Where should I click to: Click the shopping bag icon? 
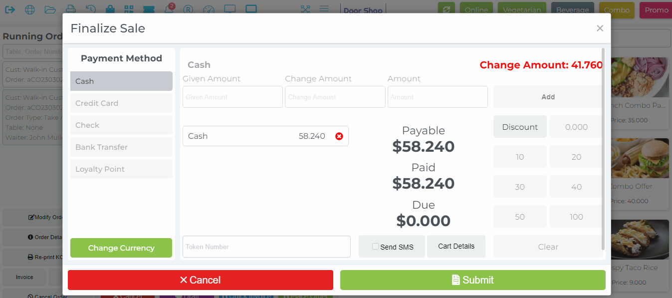(110, 9)
